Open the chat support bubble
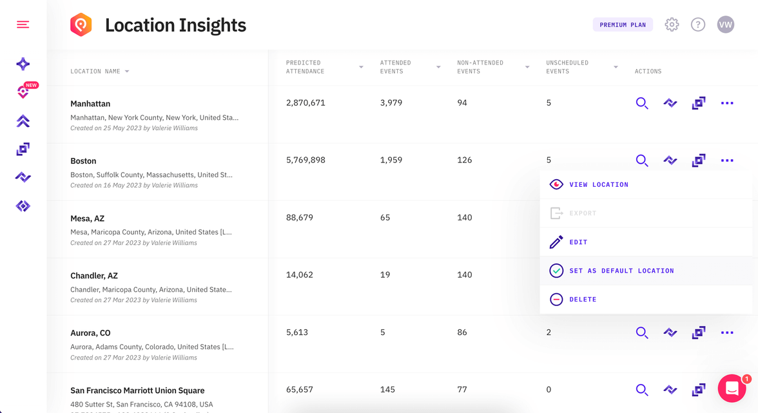 point(732,388)
